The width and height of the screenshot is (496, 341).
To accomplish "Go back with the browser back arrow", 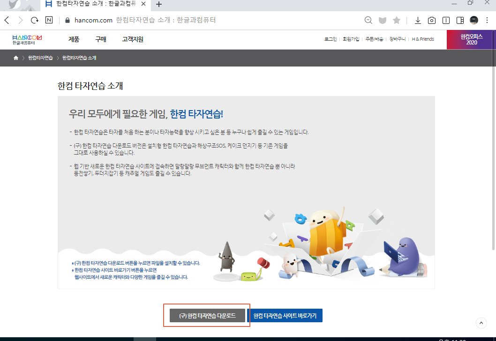I will pos(7,20).
